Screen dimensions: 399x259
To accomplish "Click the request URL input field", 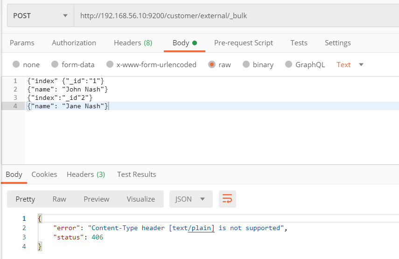I will click(237, 16).
